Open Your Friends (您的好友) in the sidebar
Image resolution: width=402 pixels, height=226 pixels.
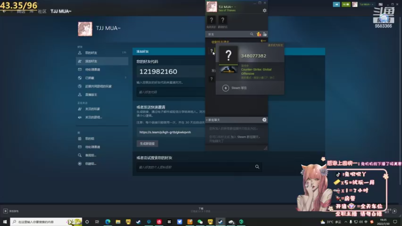[102, 53]
